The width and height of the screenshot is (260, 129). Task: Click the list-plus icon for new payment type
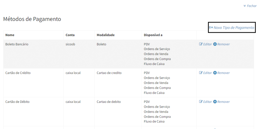tap(211, 27)
